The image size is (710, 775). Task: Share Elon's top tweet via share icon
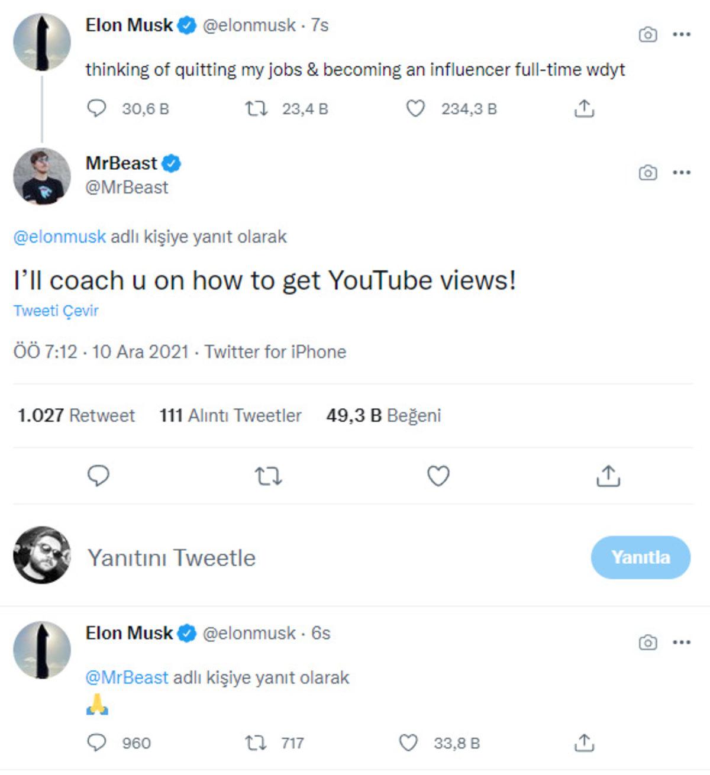[584, 108]
